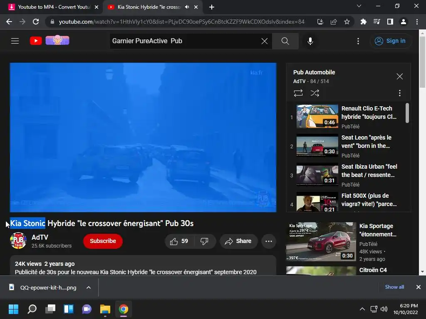The image size is (426, 319).
Task: Click the youtube.com address bar URL
Action: tap(181, 22)
